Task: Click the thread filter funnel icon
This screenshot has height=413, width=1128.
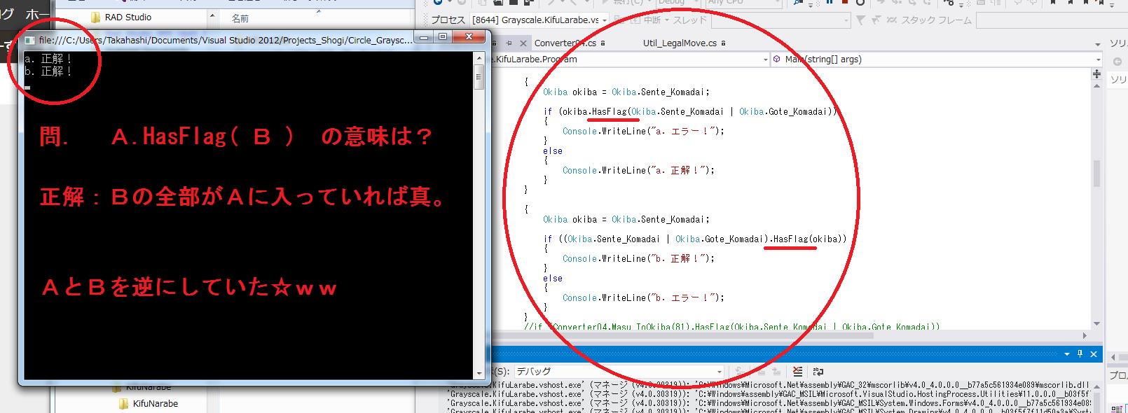Action: click(861, 20)
